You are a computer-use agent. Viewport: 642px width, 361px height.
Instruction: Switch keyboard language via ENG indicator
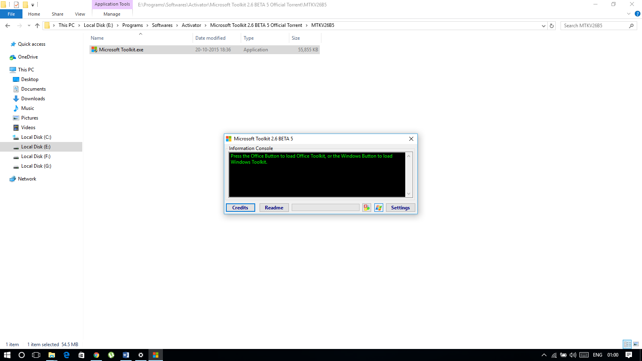click(597, 355)
